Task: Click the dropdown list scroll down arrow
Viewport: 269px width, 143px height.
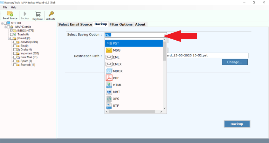Action: pos(165,108)
